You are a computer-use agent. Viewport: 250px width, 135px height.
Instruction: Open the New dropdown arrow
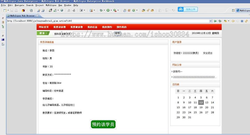click(x=8, y=10)
